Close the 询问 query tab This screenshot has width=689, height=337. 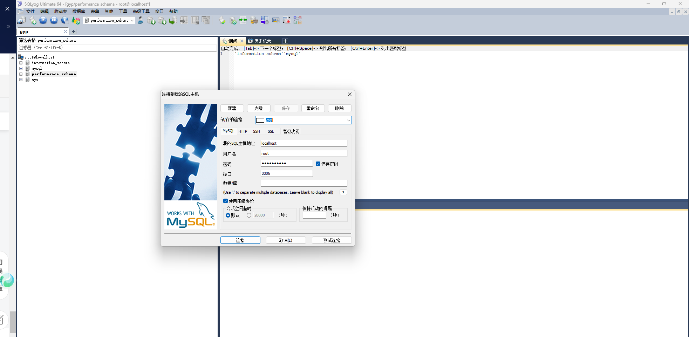click(241, 41)
